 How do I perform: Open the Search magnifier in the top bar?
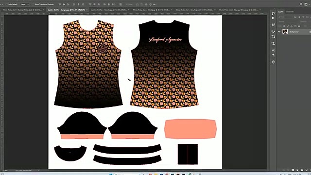tap(301, 4)
